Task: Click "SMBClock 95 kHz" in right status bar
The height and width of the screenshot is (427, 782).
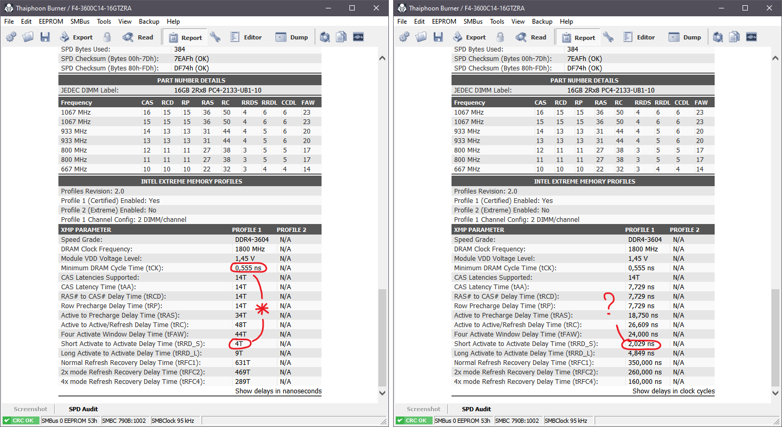Action: click(x=567, y=421)
